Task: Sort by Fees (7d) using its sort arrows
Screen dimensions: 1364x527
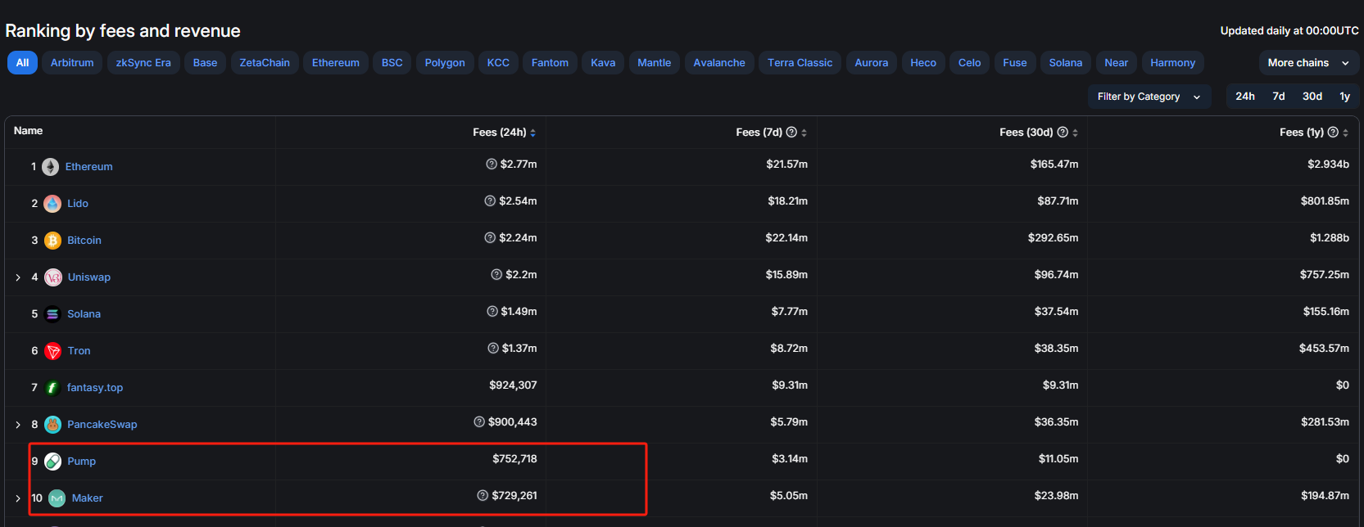Action: 804,133
